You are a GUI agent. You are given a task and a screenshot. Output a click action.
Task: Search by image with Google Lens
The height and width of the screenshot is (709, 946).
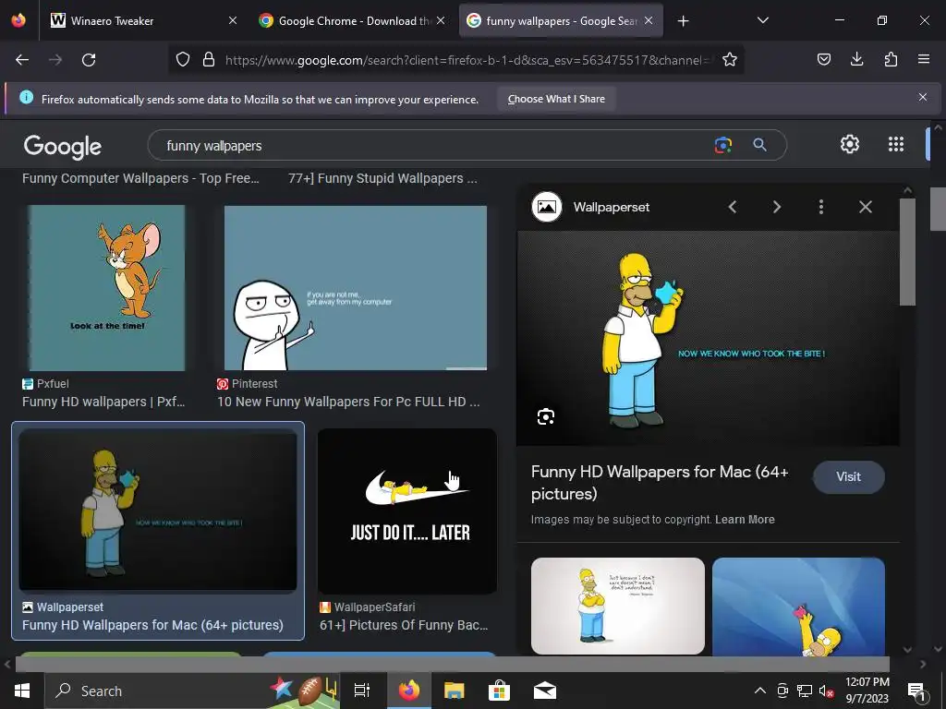click(x=722, y=145)
